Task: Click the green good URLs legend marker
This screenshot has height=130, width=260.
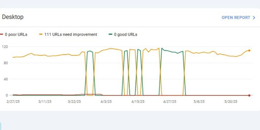Action: coord(111,34)
